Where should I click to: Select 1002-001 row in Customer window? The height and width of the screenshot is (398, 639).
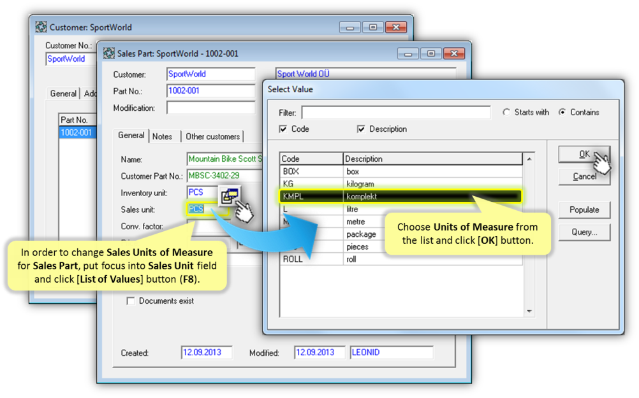[77, 132]
